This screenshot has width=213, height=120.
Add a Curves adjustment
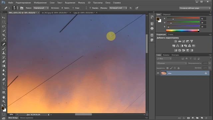[184, 41]
